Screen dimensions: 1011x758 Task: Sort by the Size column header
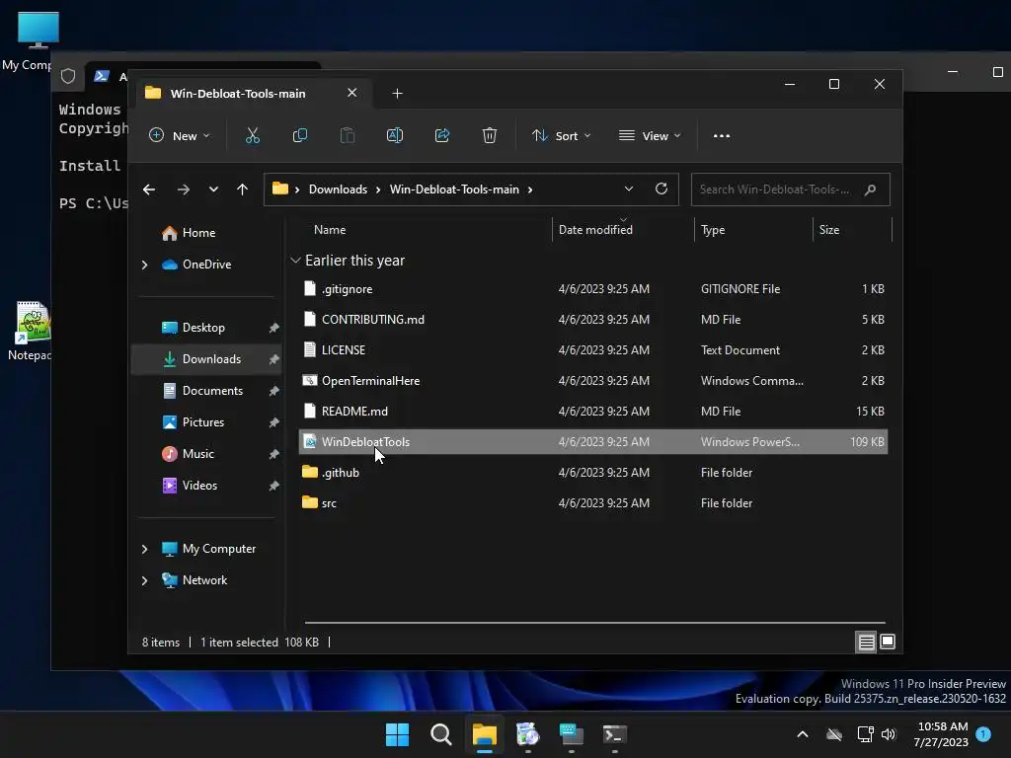[x=829, y=230]
